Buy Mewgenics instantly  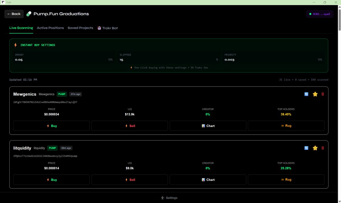pyautogui.click(x=51, y=126)
